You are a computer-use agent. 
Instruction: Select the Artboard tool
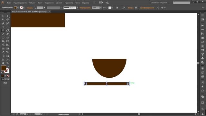click(x=3, y=60)
